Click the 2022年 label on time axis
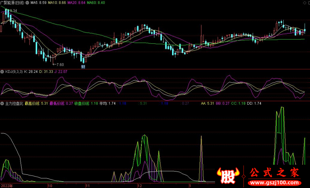Viewport: 310px width, 188px height. click(x=7, y=186)
